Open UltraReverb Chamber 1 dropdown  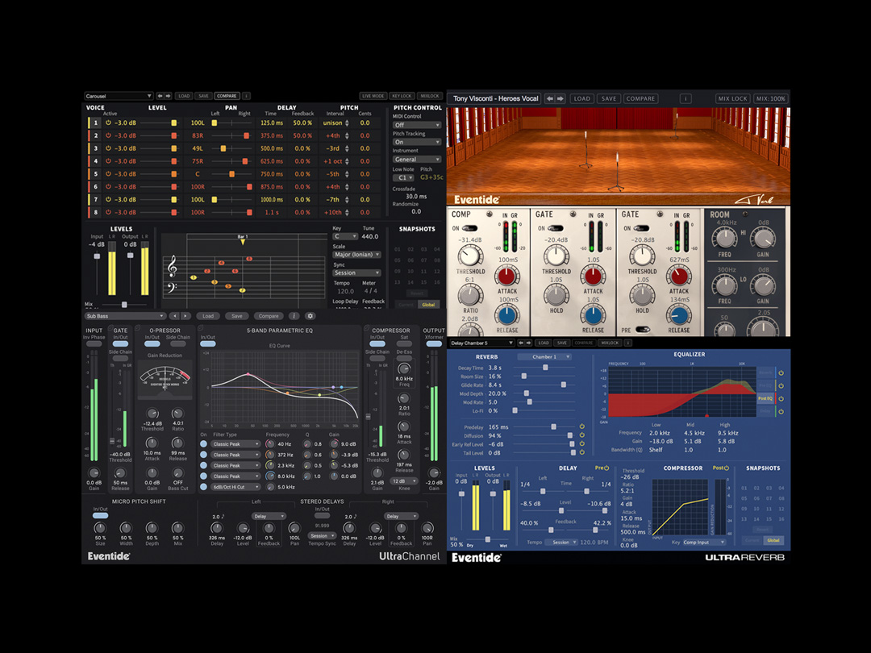coord(544,356)
